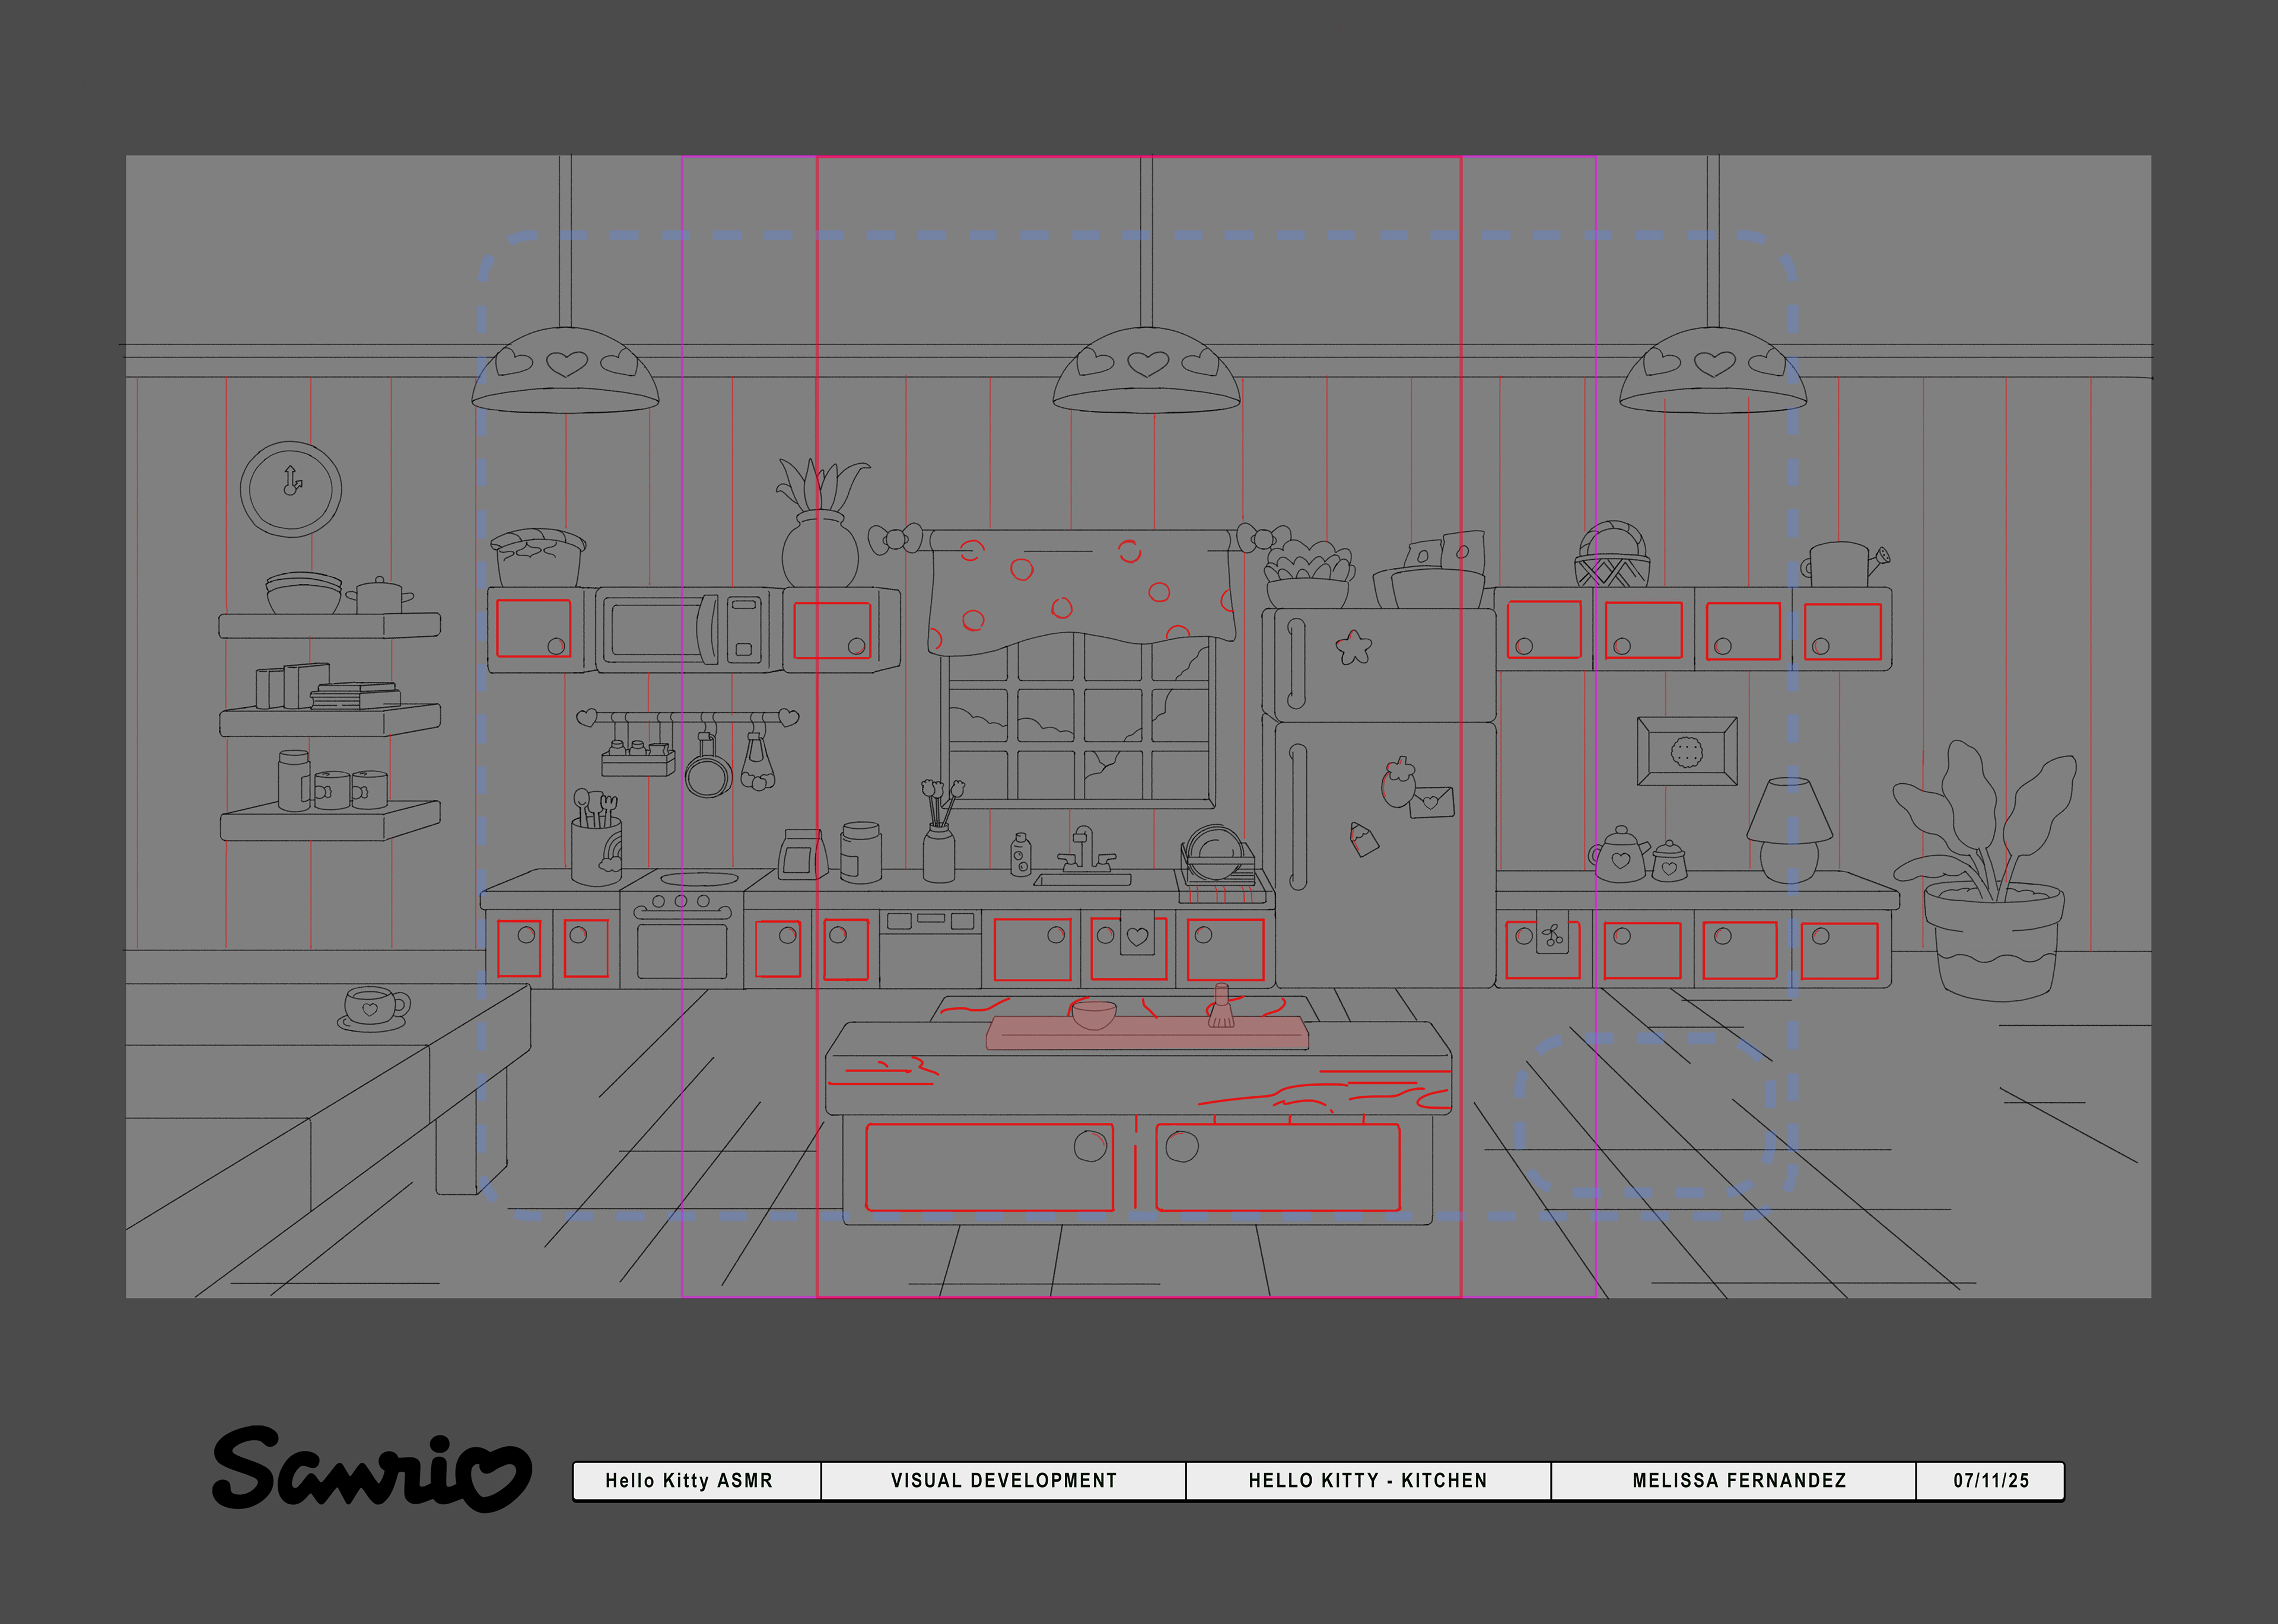Select the VISUAL DEVELOPMENT label
Screen dimensions: 2278x1624
[1003, 1481]
